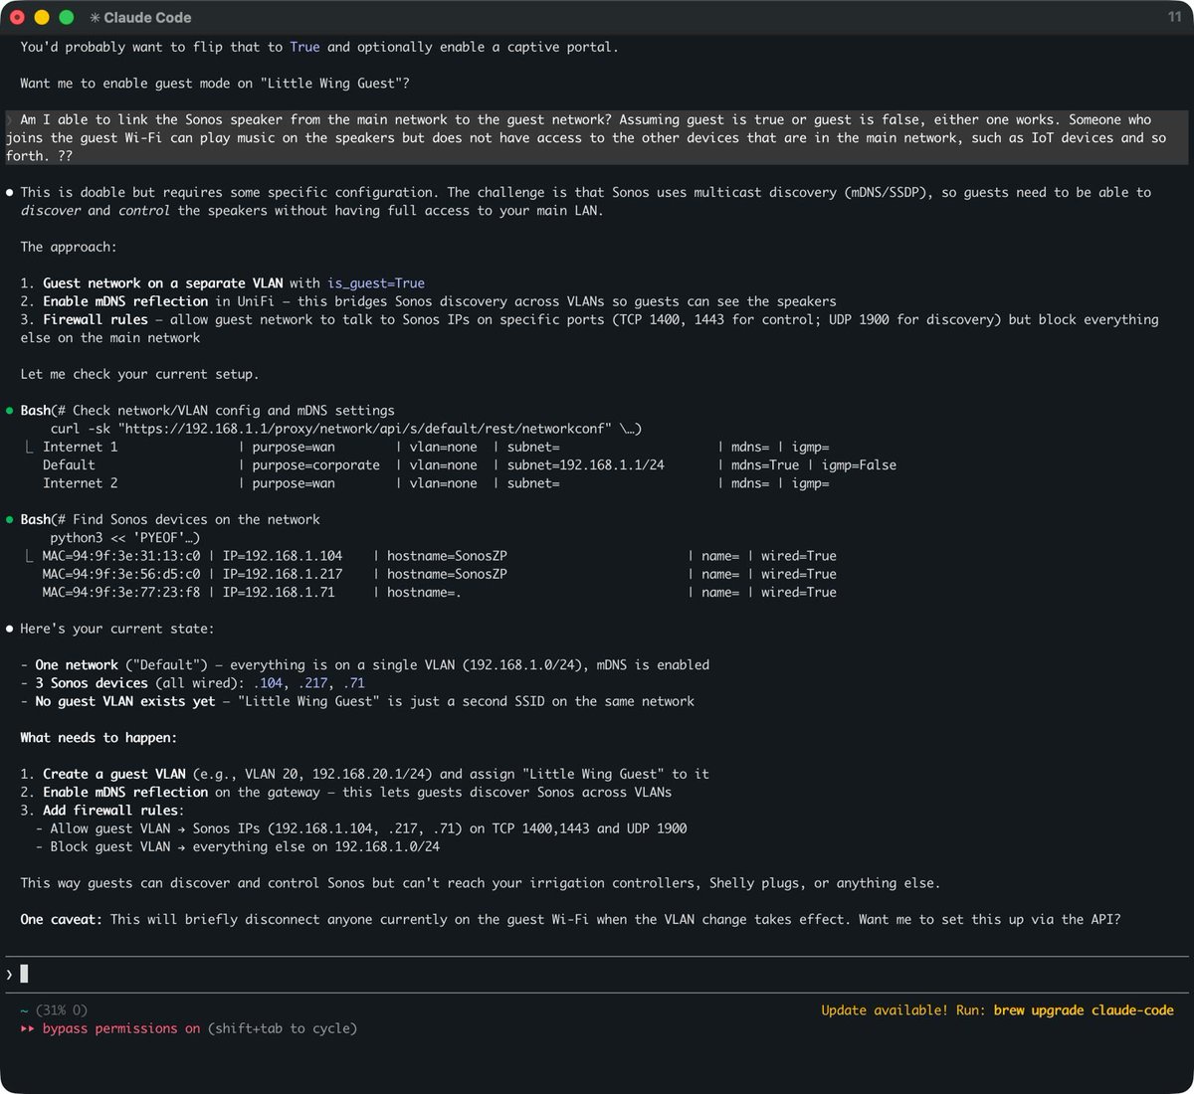Click the command prompt input line
Screen dimensions: 1194x1094
[597, 974]
